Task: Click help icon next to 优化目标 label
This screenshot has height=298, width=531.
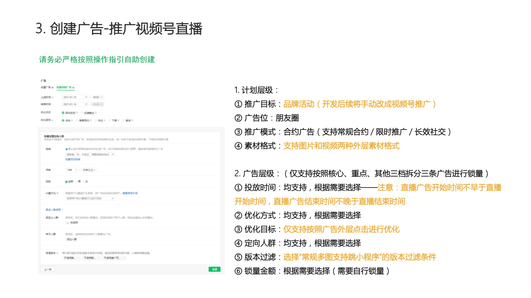Action: click(x=52, y=120)
